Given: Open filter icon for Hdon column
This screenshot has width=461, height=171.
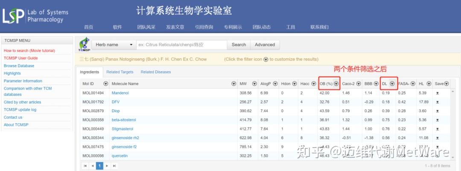Looking at the screenshot, I should pos(294,84).
